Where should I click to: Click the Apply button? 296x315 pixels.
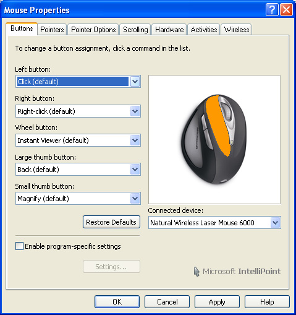(x=217, y=302)
